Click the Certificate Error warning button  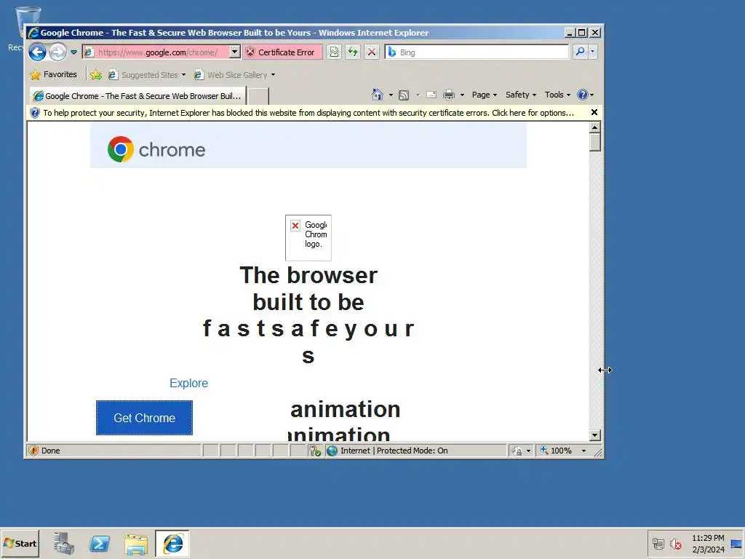[282, 52]
